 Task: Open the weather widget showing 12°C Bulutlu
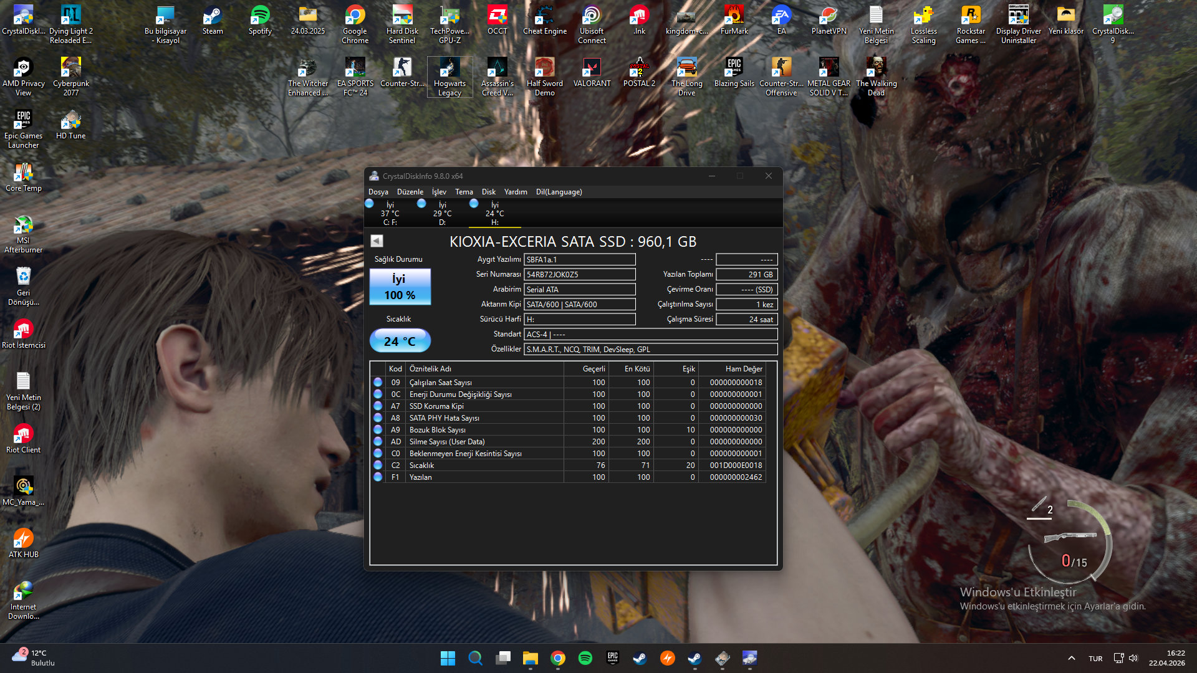[34, 658]
